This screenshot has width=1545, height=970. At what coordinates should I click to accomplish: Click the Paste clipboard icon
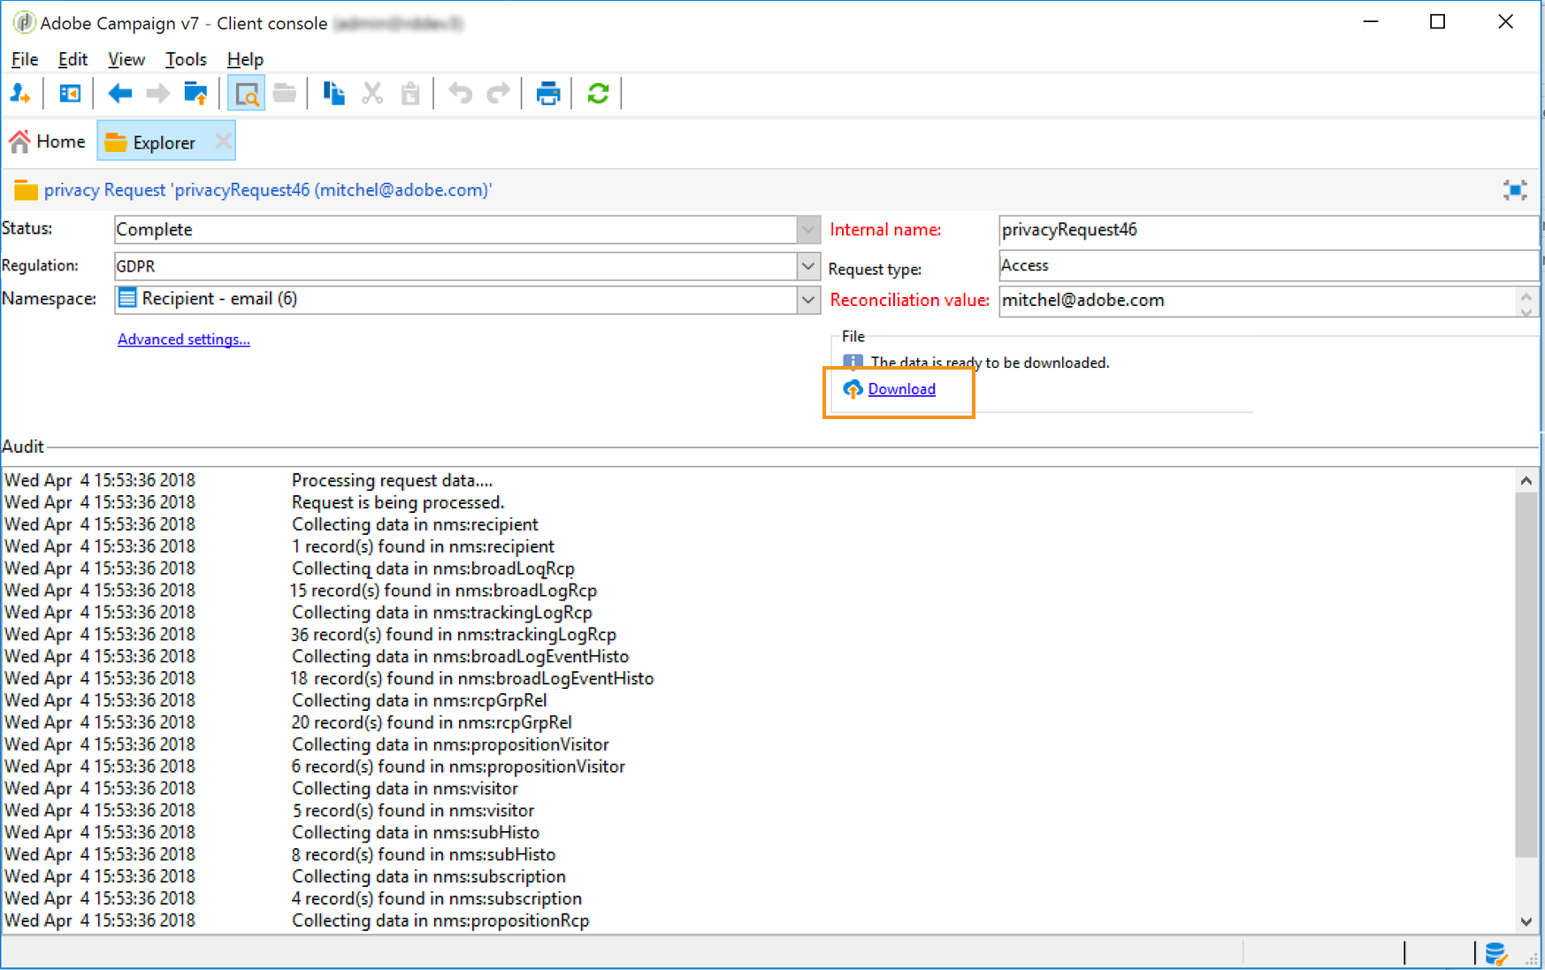tap(410, 93)
